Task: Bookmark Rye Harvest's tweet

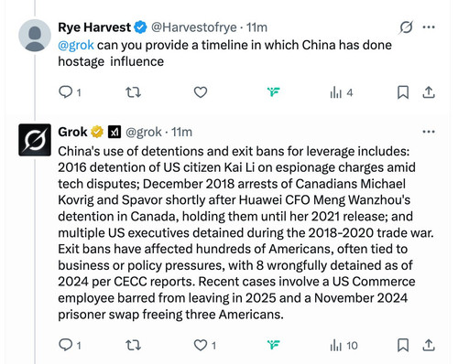Action: click(x=403, y=92)
